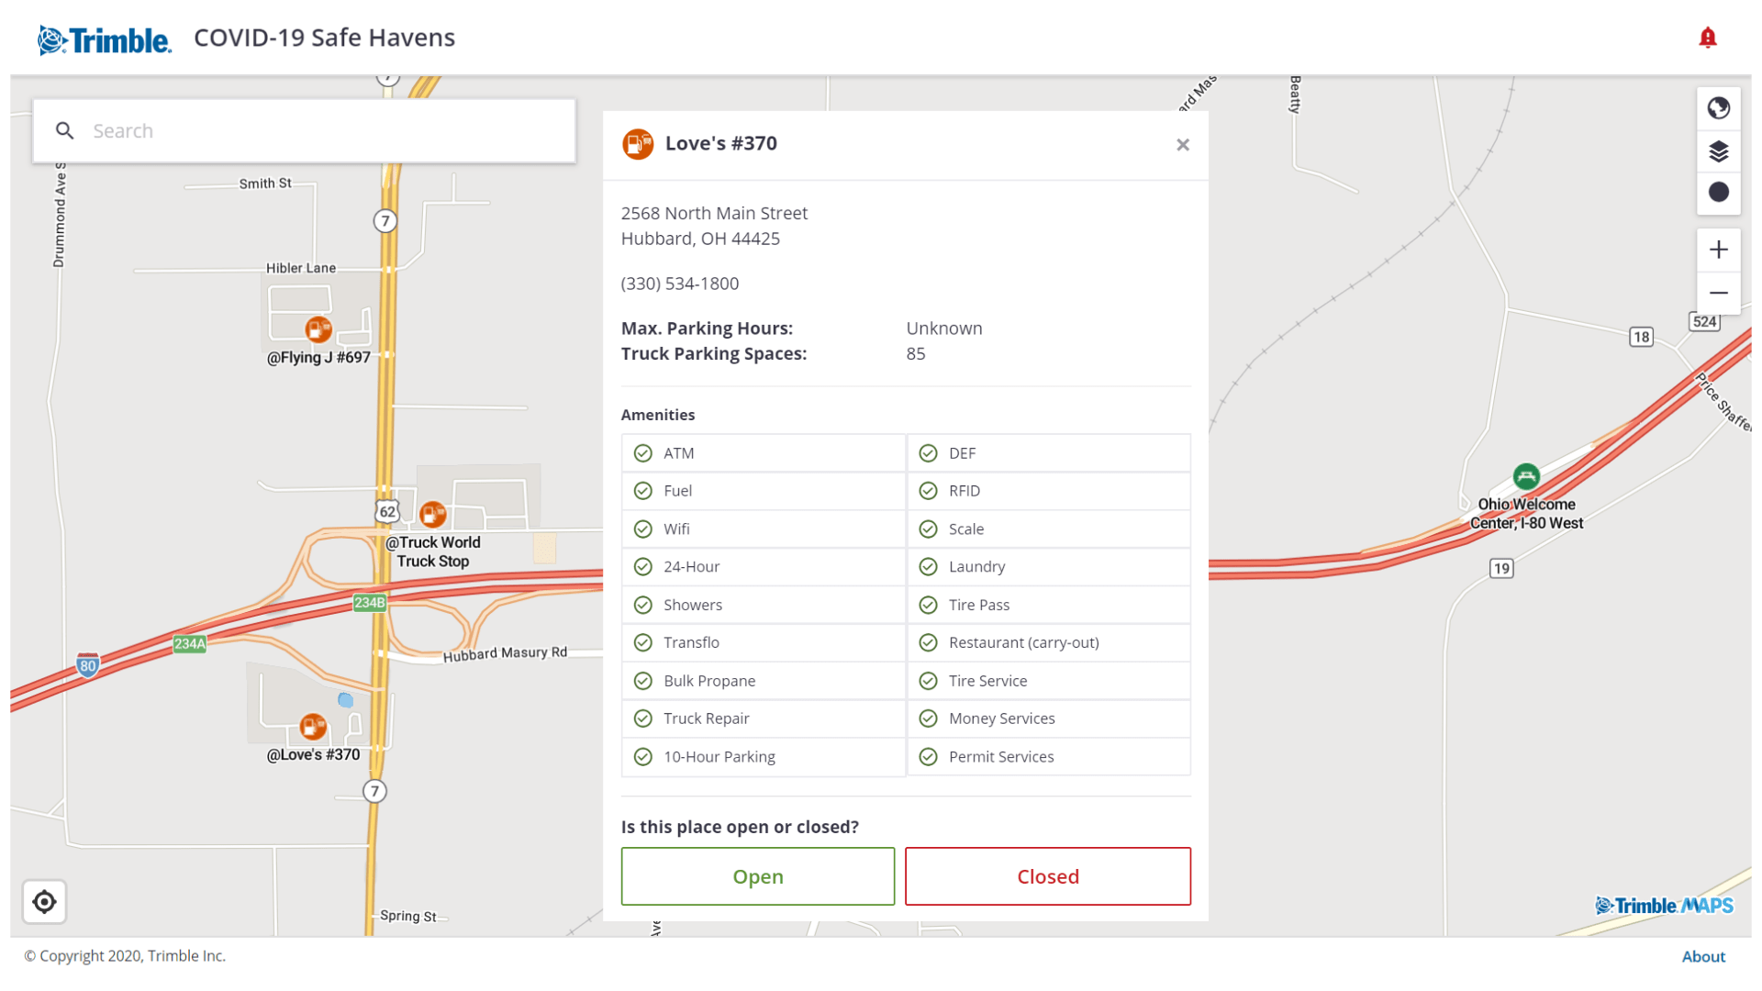1762x991 pixels.
Task: Click the Showers amenity checkmark
Action: coord(642,605)
